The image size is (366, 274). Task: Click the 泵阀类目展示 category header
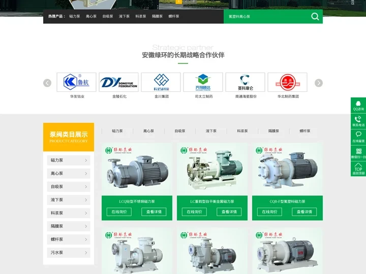(x=69, y=137)
